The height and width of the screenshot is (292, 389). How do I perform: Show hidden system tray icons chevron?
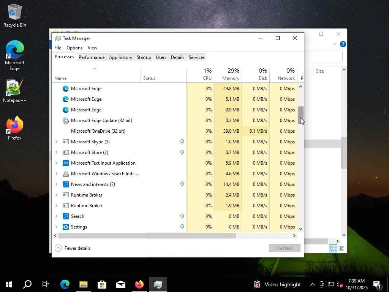click(313, 284)
